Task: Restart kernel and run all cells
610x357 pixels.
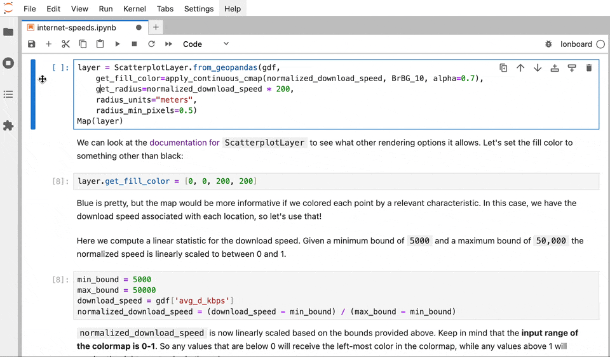Action: click(168, 44)
